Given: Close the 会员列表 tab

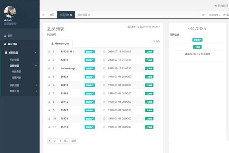Looking at the screenshot, I should point(71,15).
